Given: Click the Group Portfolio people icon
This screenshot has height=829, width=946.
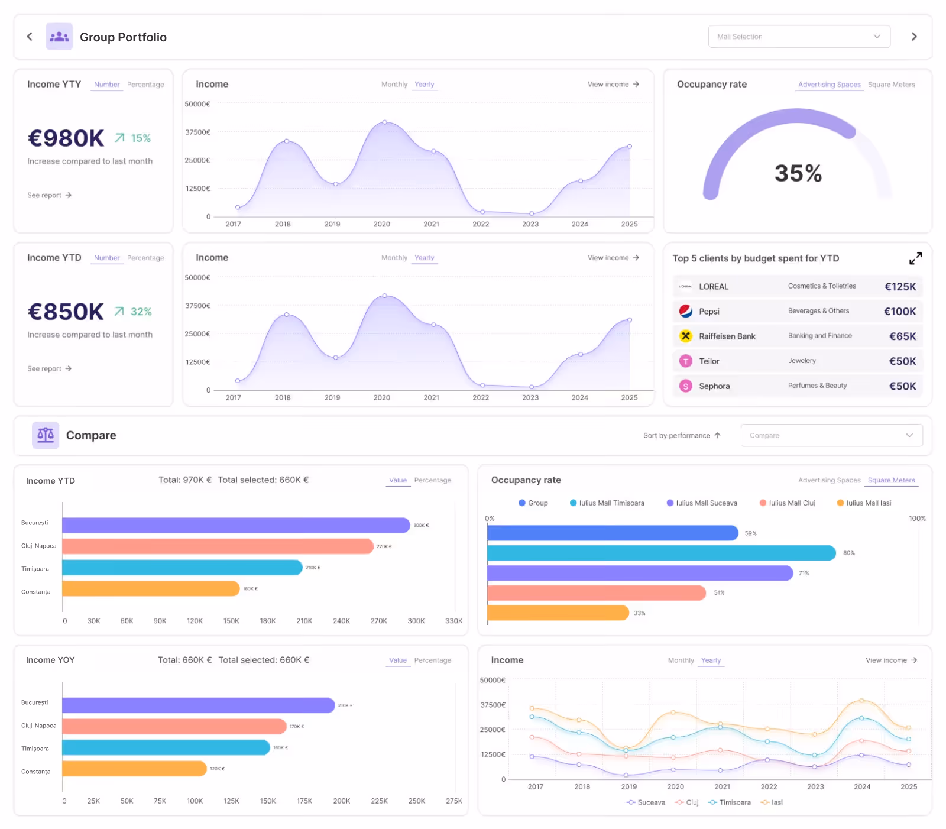Looking at the screenshot, I should [x=59, y=36].
